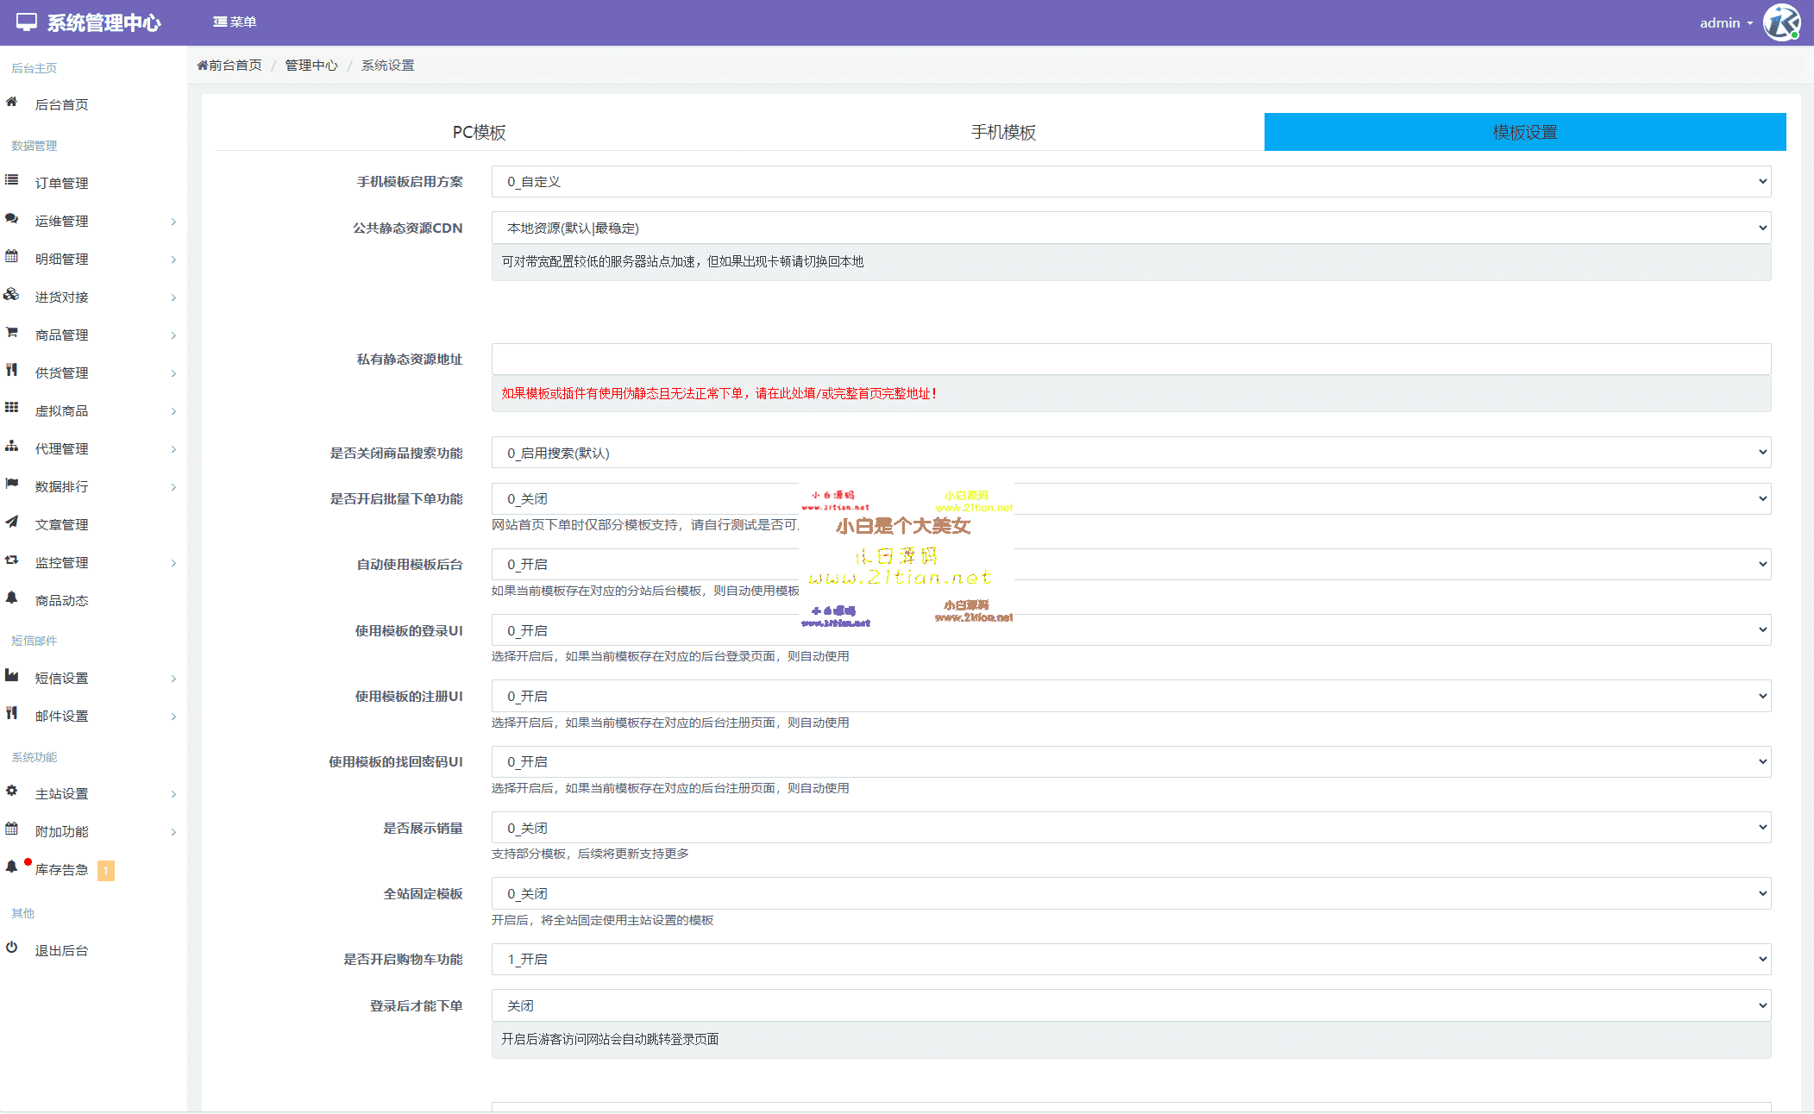Click the power icon for 退出后台
The width and height of the screenshot is (1814, 1114).
pos(11,948)
